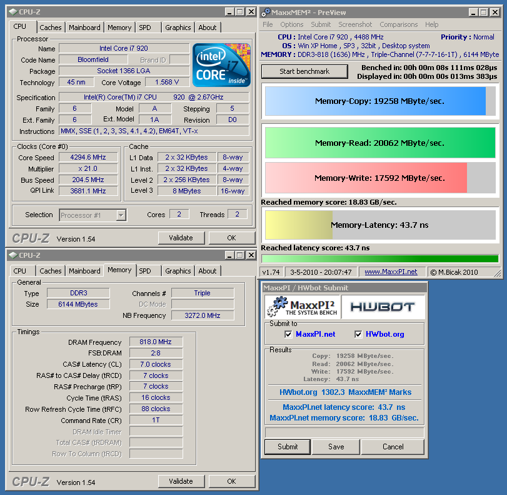Click the green Memory-Read result bar
Image resolution: width=507 pixels, height=495 pixels.
click(380, 143)
